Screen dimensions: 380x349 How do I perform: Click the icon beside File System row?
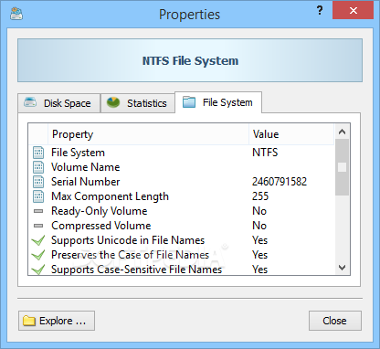38,153
